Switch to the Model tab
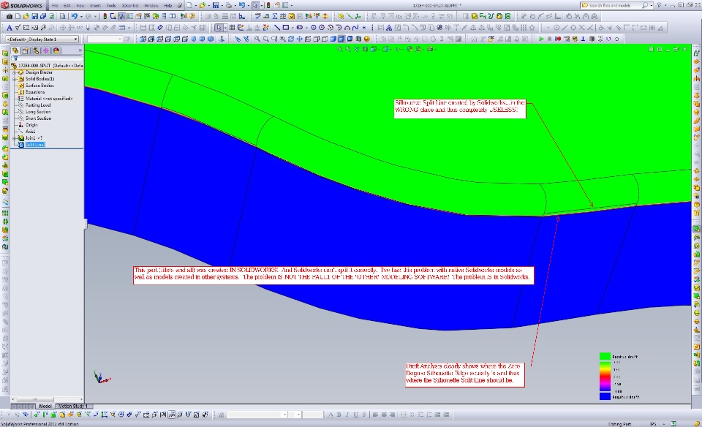702x427 pixels. point(45,406)
